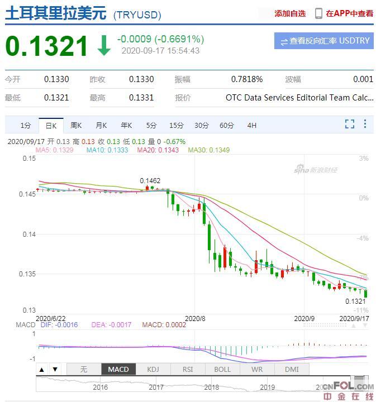Switch to the 4H chart tab
This screenshot has height=402, width=376.
pyautogui.click(x=251, y=125)
